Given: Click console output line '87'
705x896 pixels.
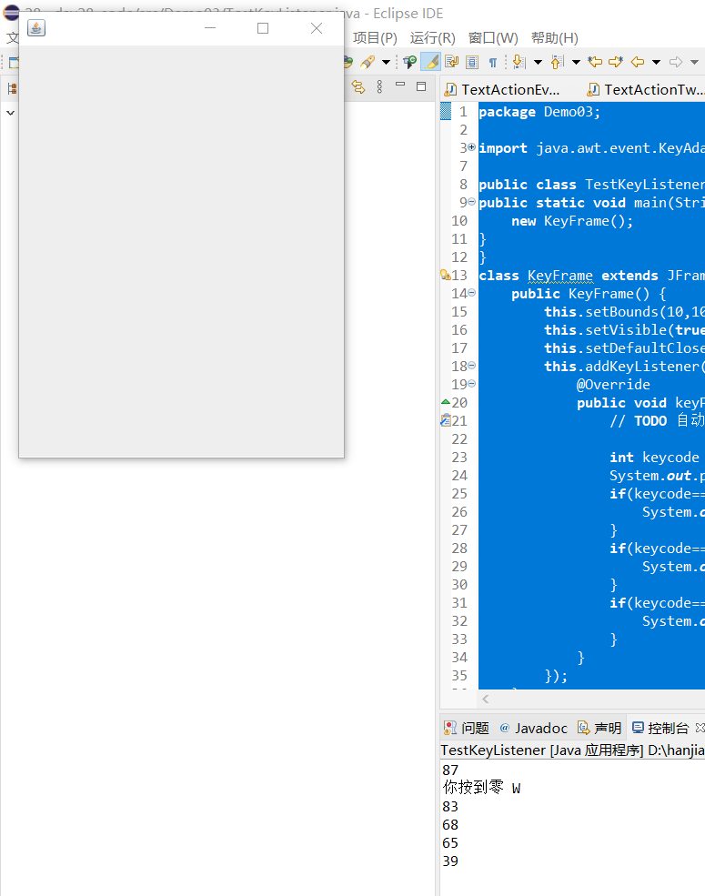Looking at the screenshot, I should point(450,770).
